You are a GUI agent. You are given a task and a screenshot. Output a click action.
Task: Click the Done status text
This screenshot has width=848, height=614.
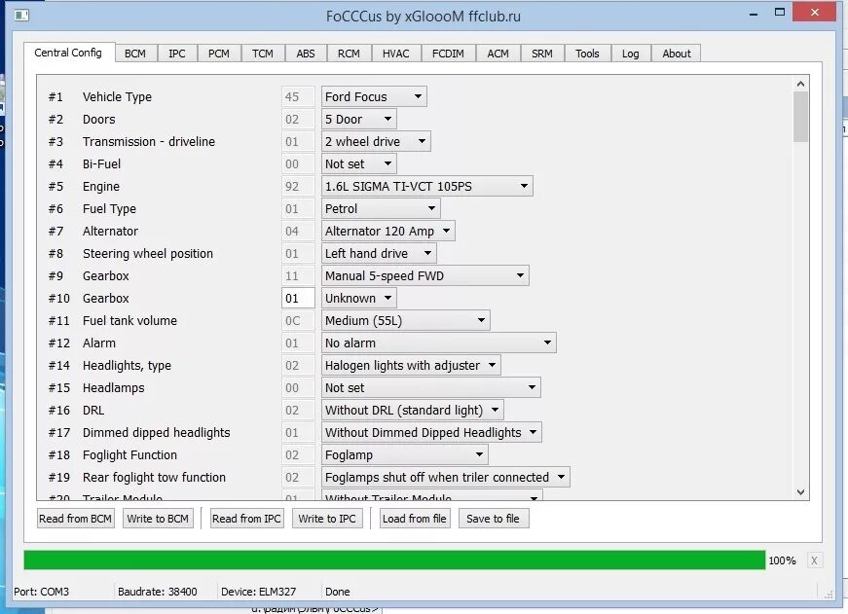click(x=338, y=592)
